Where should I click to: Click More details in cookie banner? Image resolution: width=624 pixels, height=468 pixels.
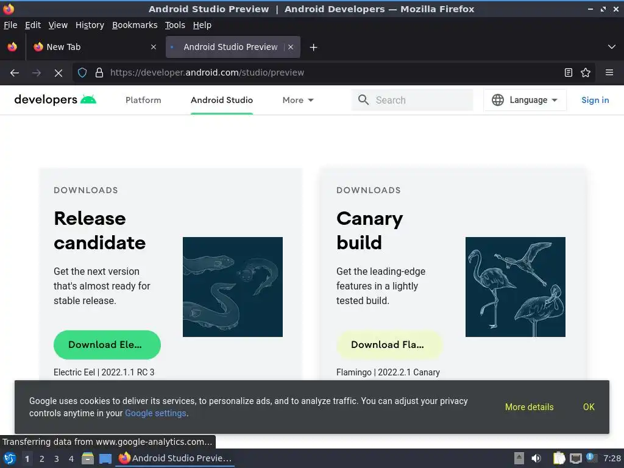coord(530,407)
